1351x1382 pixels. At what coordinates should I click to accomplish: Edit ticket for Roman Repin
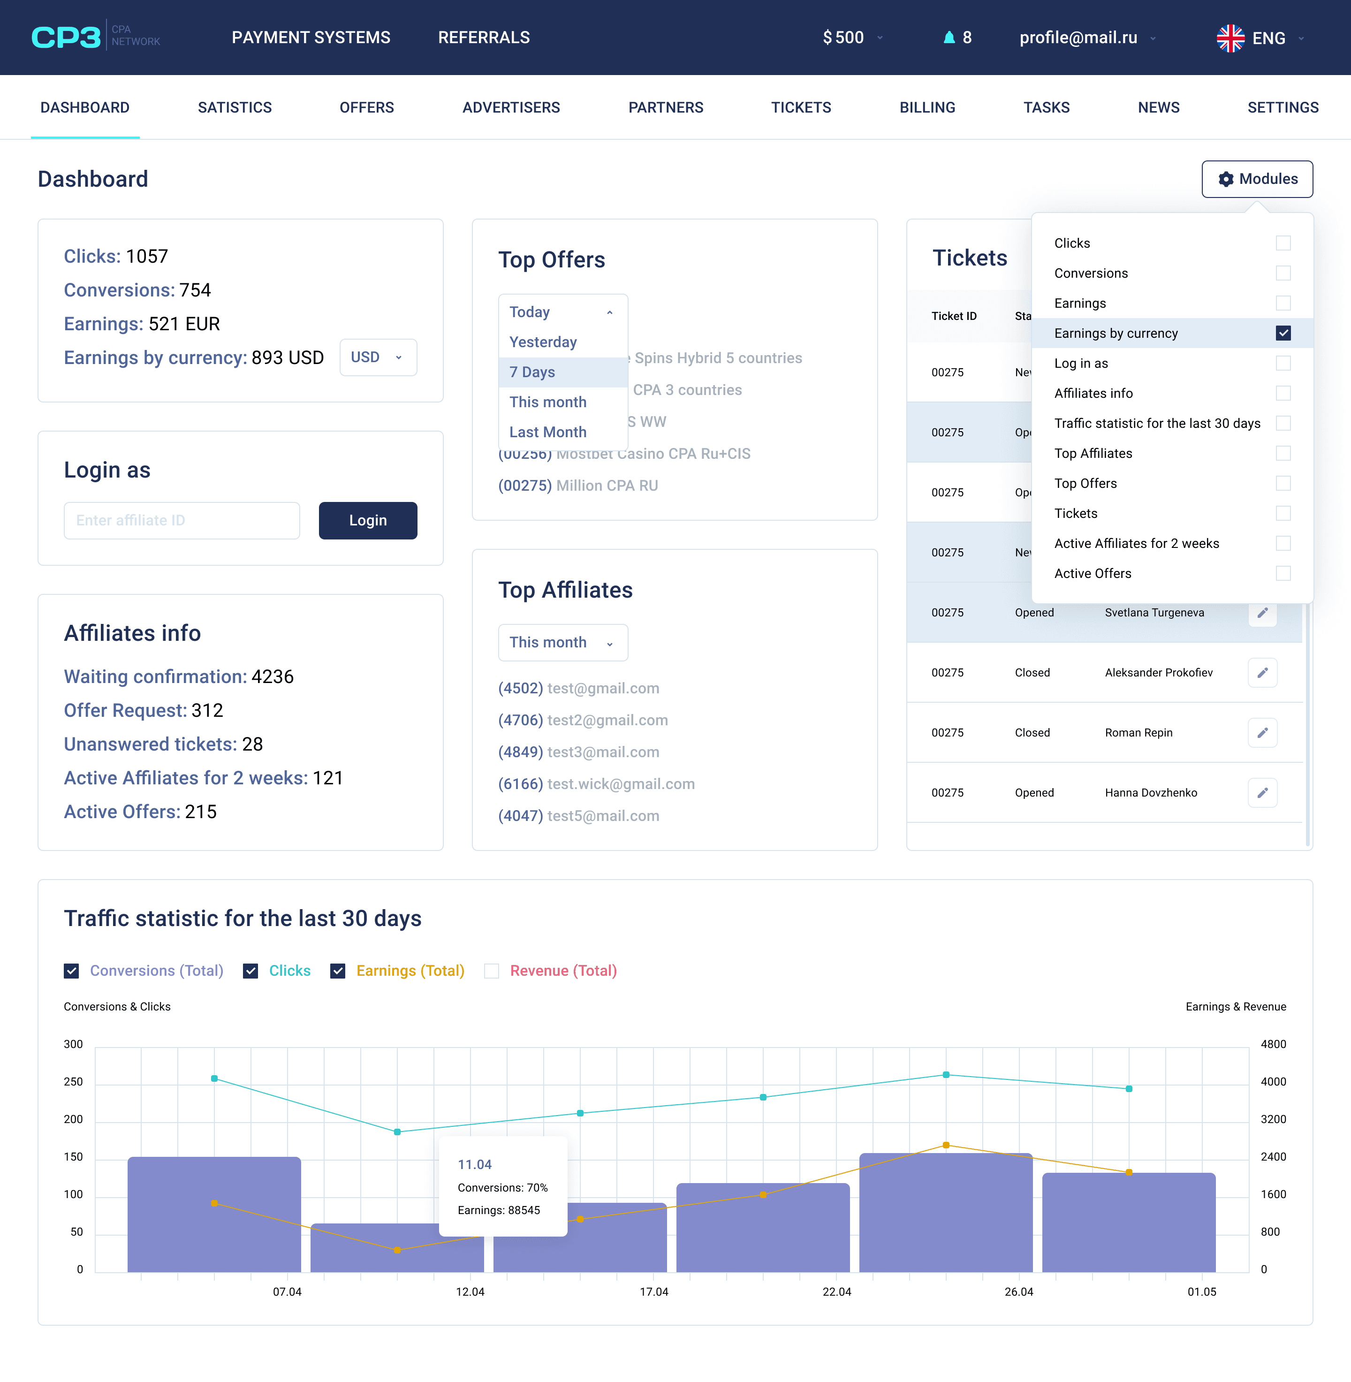point(1262,733)
